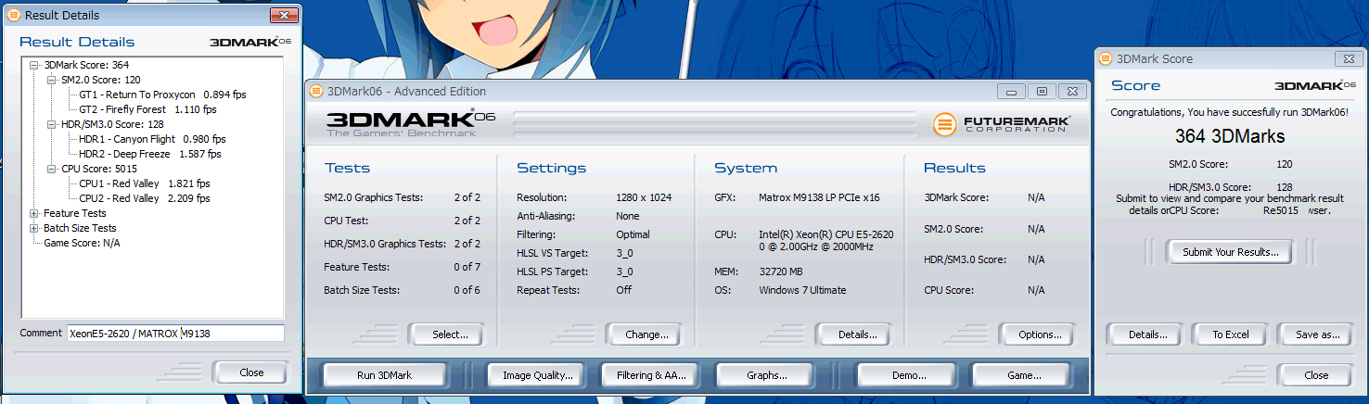1369x404 pixels.
Task: Collapse the 3DMark Score tree node
Action: pyautogui.click(x=34, y=65)
